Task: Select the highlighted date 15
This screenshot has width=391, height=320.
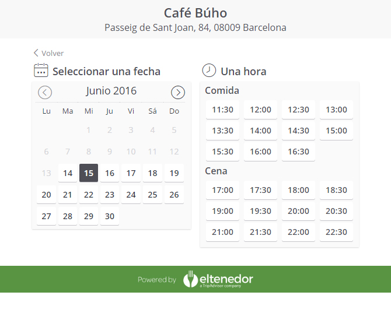Action: click(89, 173)
